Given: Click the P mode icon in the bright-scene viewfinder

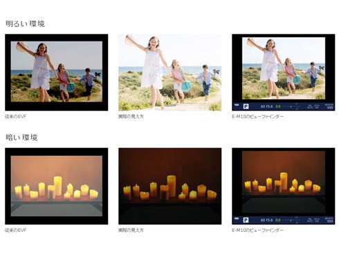Looking at the screenshot, I should 246,106.
